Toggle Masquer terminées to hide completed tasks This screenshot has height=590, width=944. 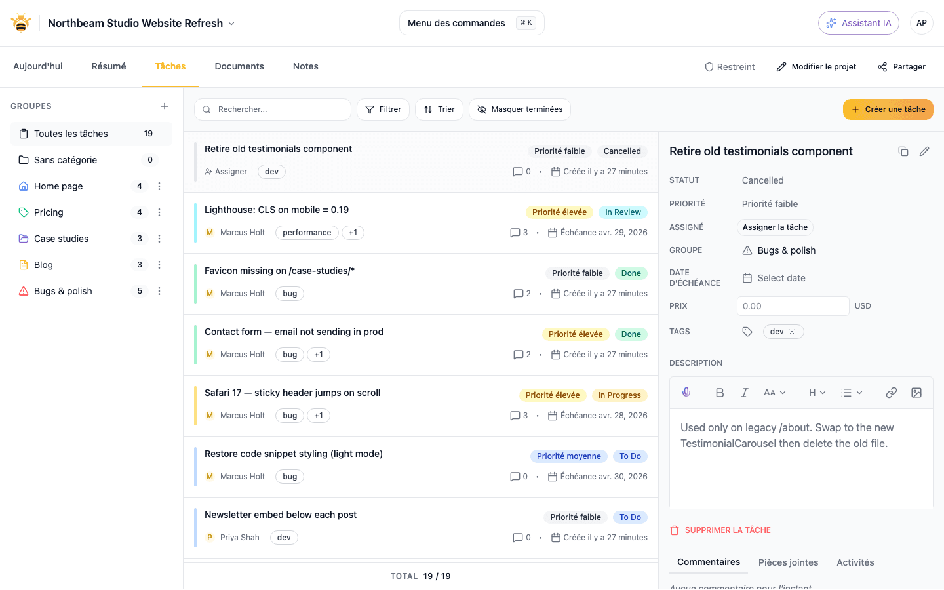click(519, 109)
